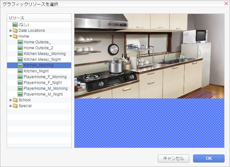The width and height of the screenshot is (230, 167).
Task: Select the Special folder label
Action: coord(25,106)
